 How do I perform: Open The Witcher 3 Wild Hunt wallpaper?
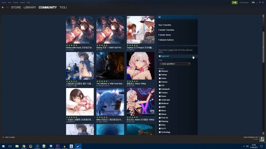[x=110, y=66]
